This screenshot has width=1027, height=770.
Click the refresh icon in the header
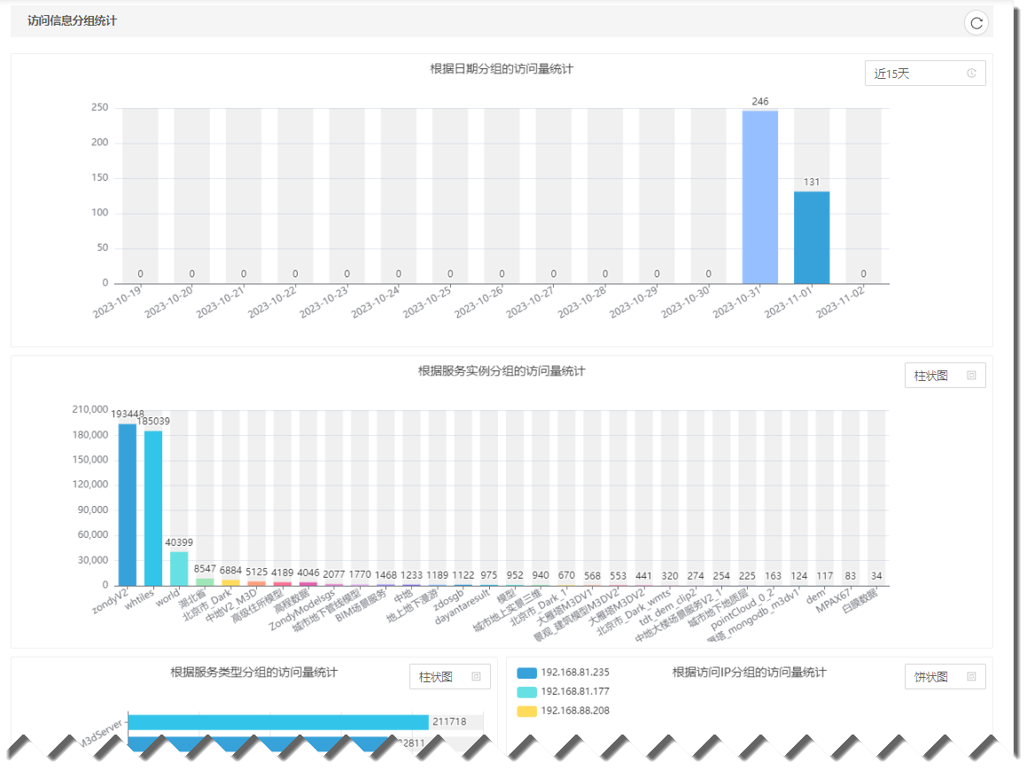tap(976, 23)
